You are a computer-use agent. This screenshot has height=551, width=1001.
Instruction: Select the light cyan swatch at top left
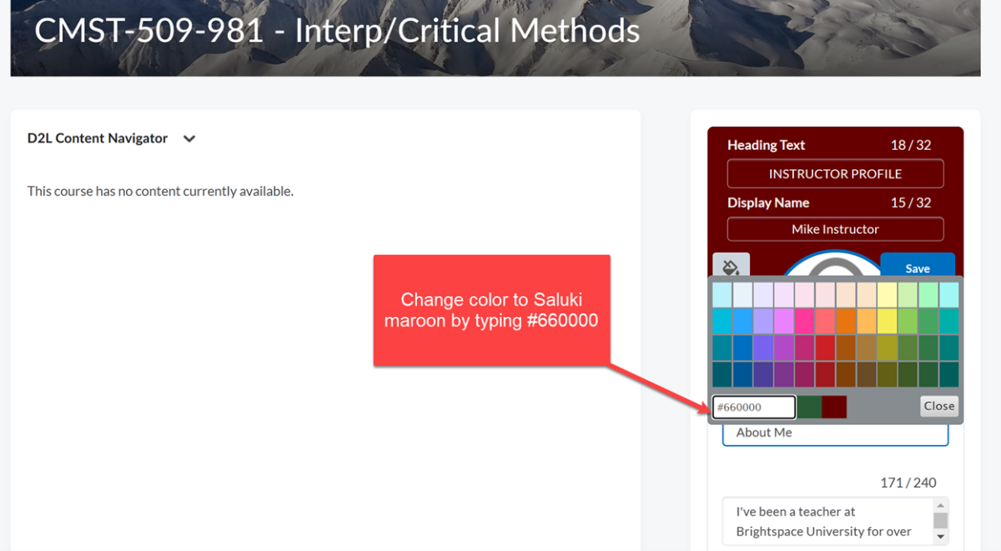pos(722,294)
